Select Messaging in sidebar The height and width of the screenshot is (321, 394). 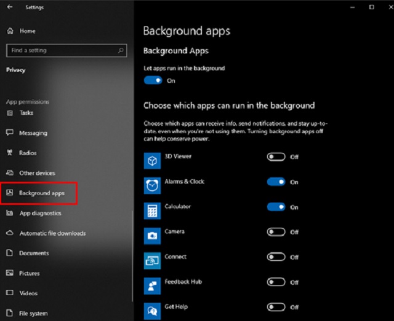(x=33, y=133)
